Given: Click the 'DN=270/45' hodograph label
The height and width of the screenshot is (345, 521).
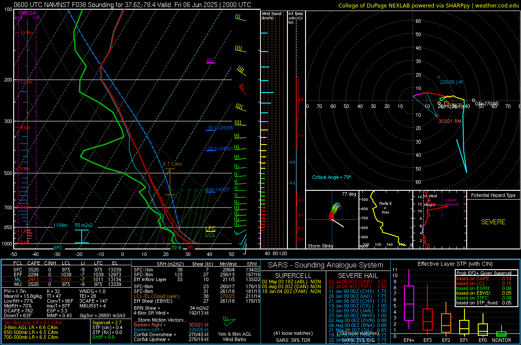Looking at the screenshot, I should pyautogui.click(x=487, y=104).
